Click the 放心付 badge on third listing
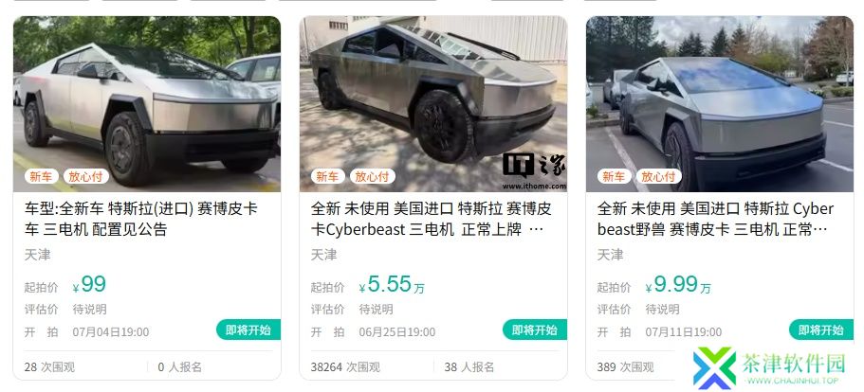This screenshot has width=864, height=392. [x=659, y=176]
